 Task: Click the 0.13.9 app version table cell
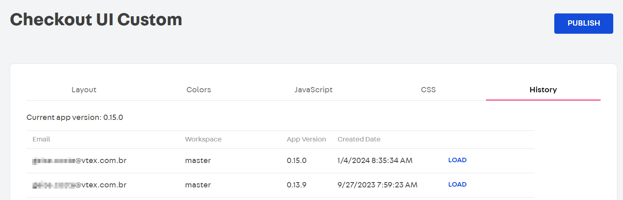click(296, 185)
